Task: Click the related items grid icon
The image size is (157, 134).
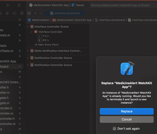Action: tap(29, 13)
